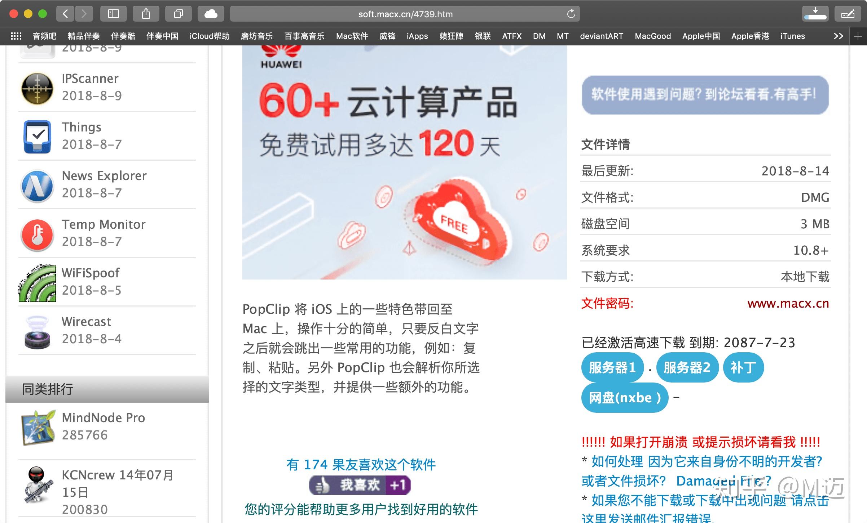The width and height of the screenshot is (867, 523).
Task: Click the forum help banner 软件使用遇到问题
Action: 705,95
